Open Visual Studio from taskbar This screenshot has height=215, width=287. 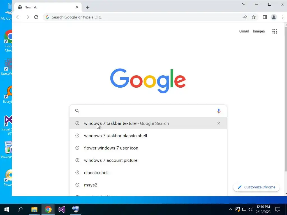click(62, 209)
